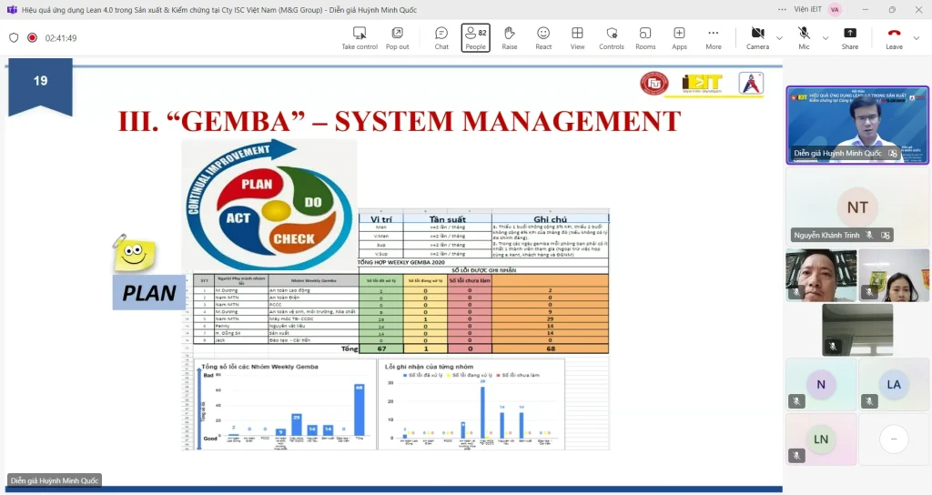This screenshot has height=495, width=932.
Task: Unmute the Mic
Action: [804, 37]
